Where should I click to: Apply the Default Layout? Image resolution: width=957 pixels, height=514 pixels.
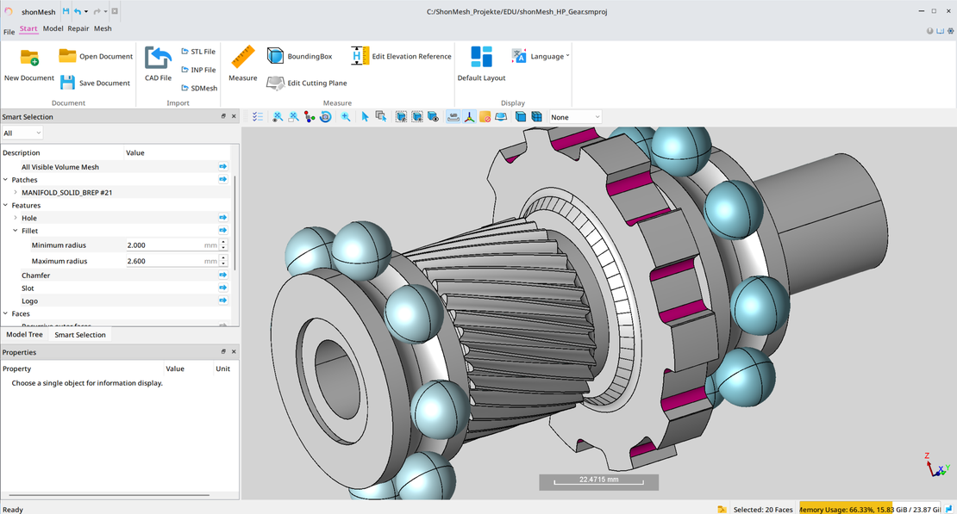(481, 64)
